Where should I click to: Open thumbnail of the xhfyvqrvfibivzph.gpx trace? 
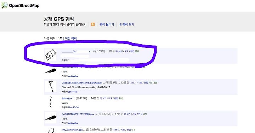click(x=51, y=131)
